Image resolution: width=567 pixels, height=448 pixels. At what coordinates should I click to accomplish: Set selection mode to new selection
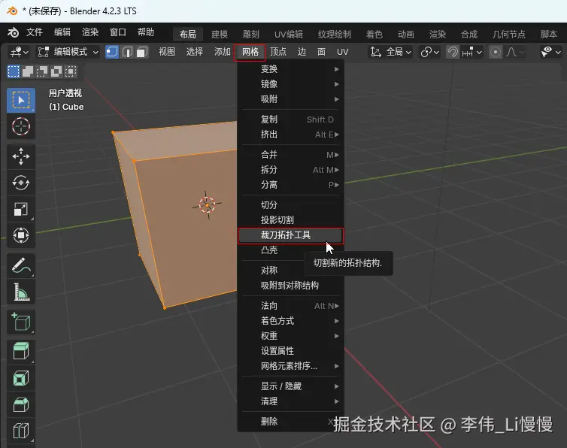(x=14, y=71)
